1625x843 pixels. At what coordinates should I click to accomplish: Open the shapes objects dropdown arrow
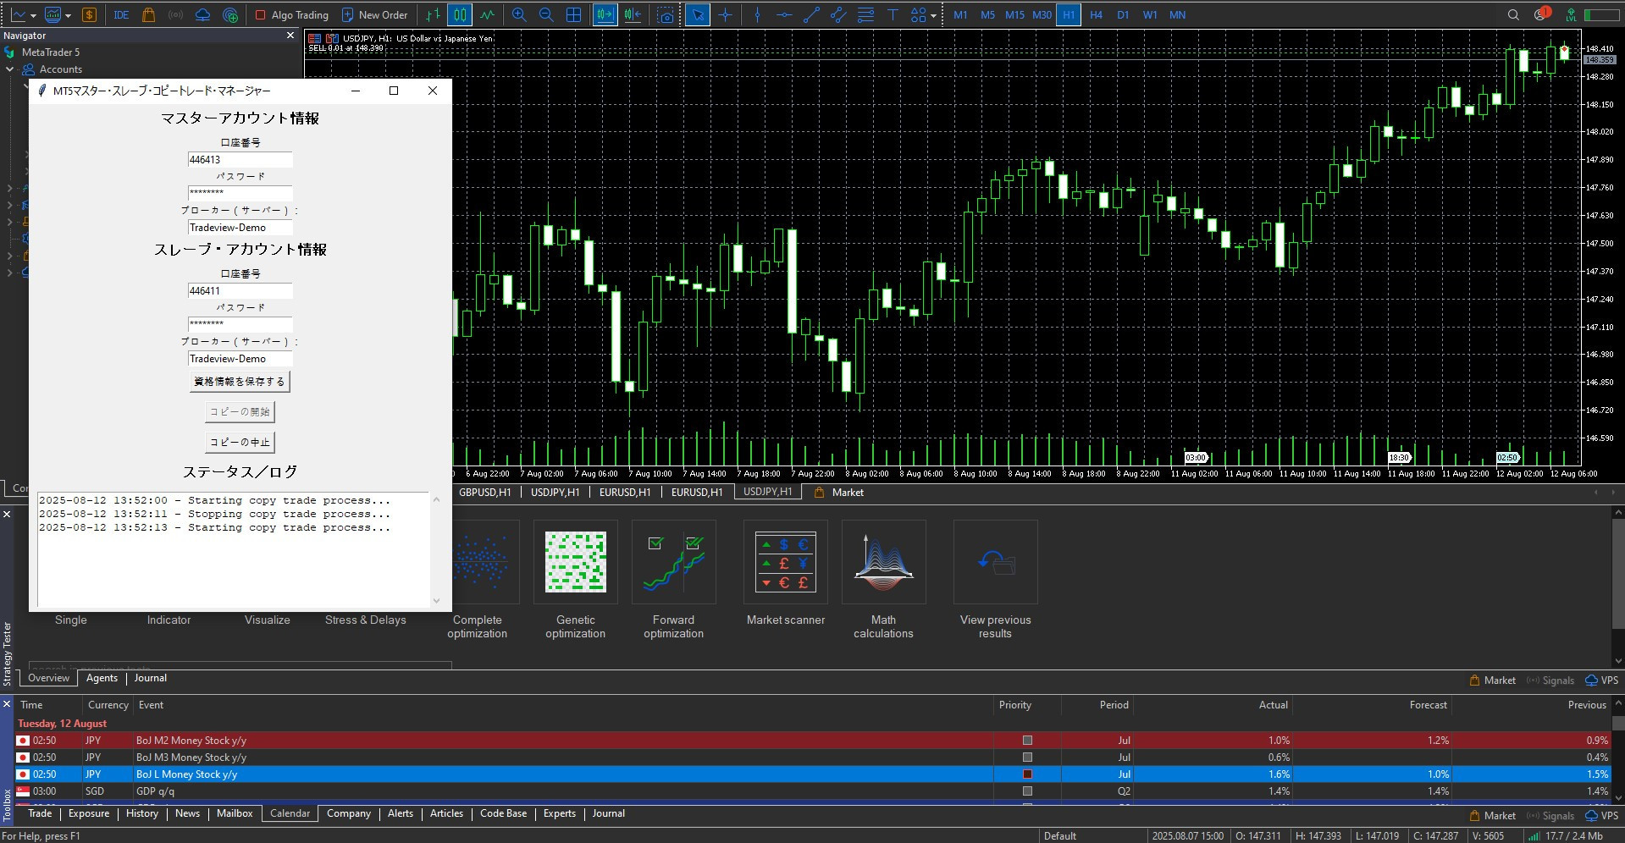click(933, 15)
